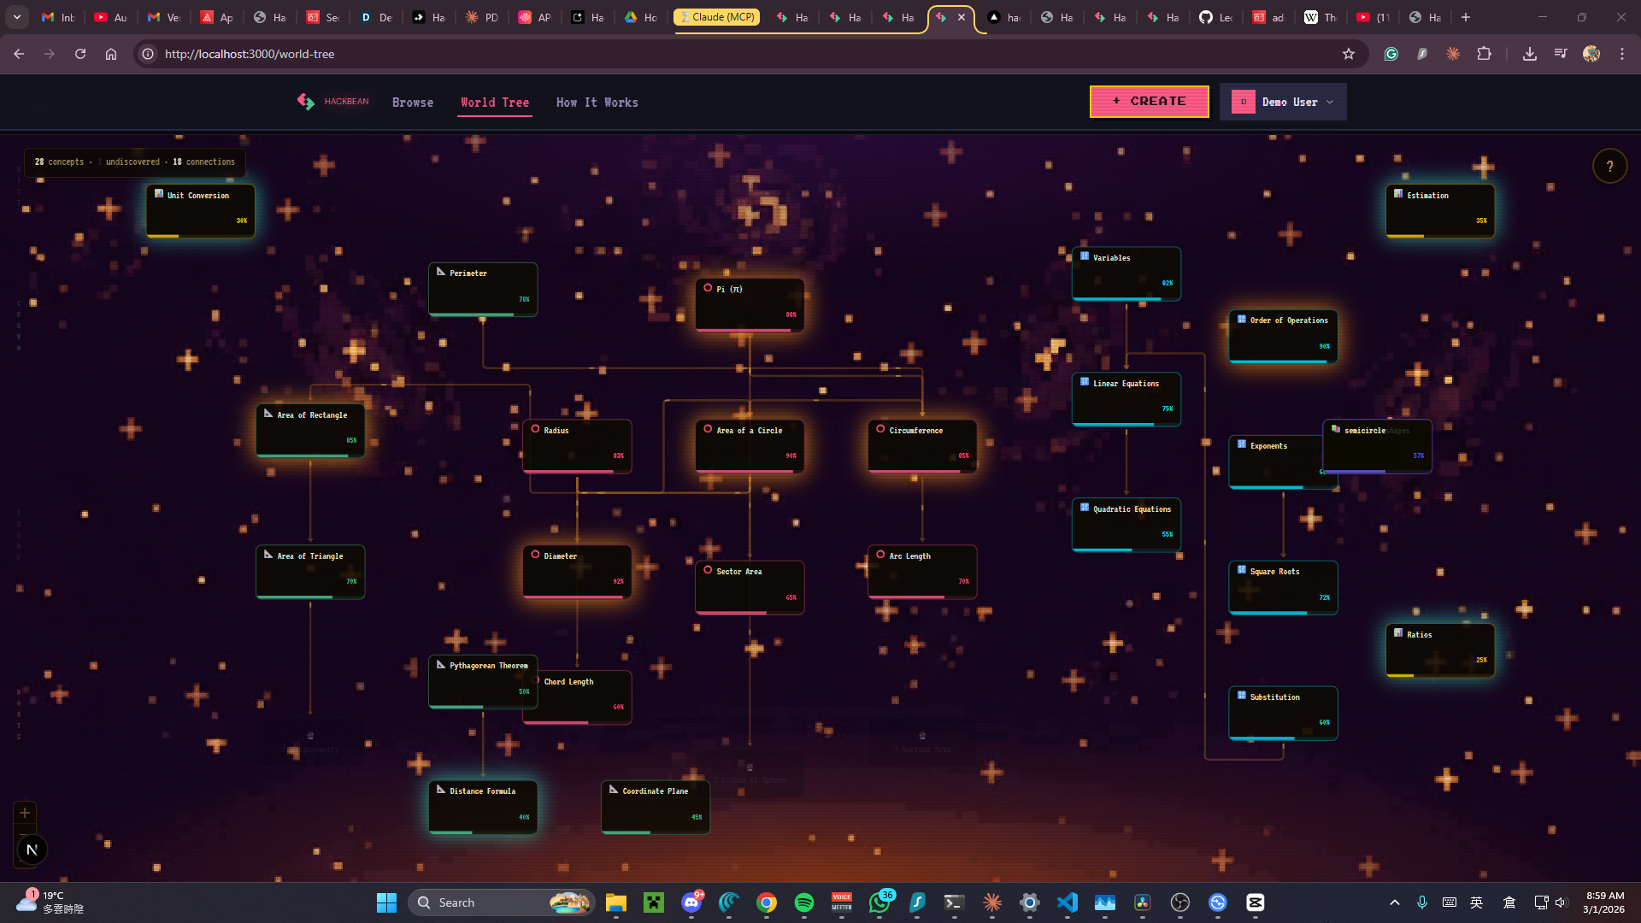Select the Claude (MCP) browser tab
Image resolution: width=1641 pixels, height=923 pixels.
click(x=716, y=17)
